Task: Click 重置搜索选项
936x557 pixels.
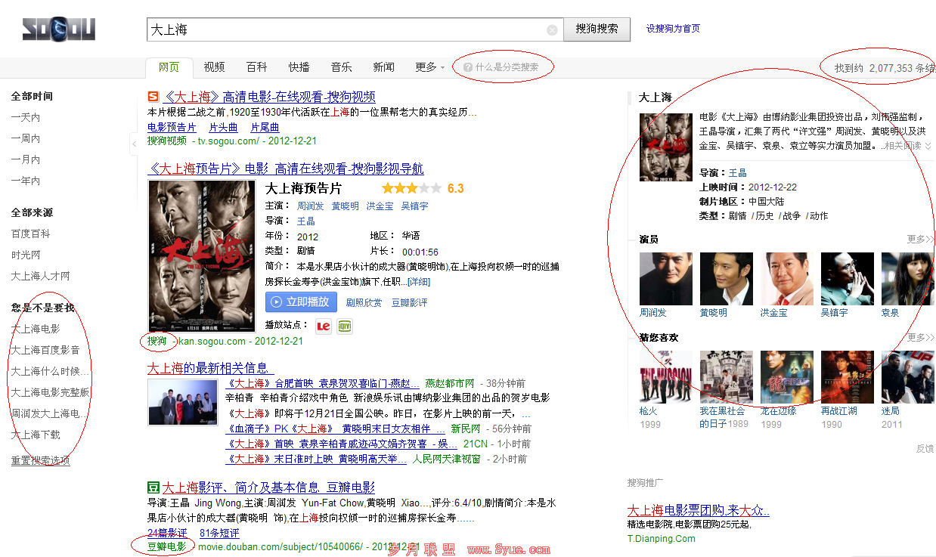Action: pos(41,461)
